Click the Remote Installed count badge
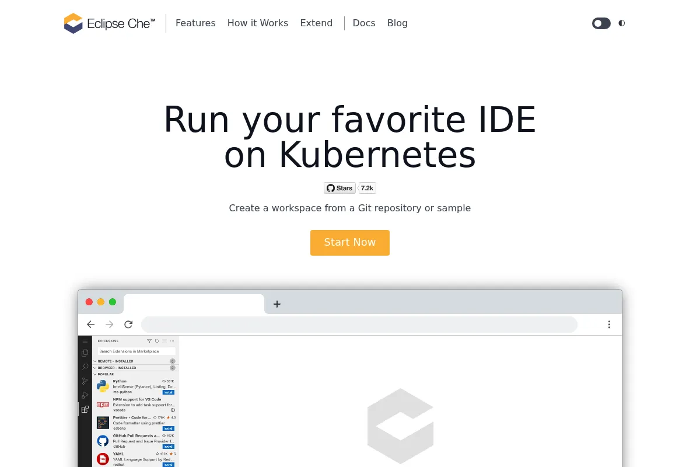Screen dimensions: 700x467 pos(173,361)
